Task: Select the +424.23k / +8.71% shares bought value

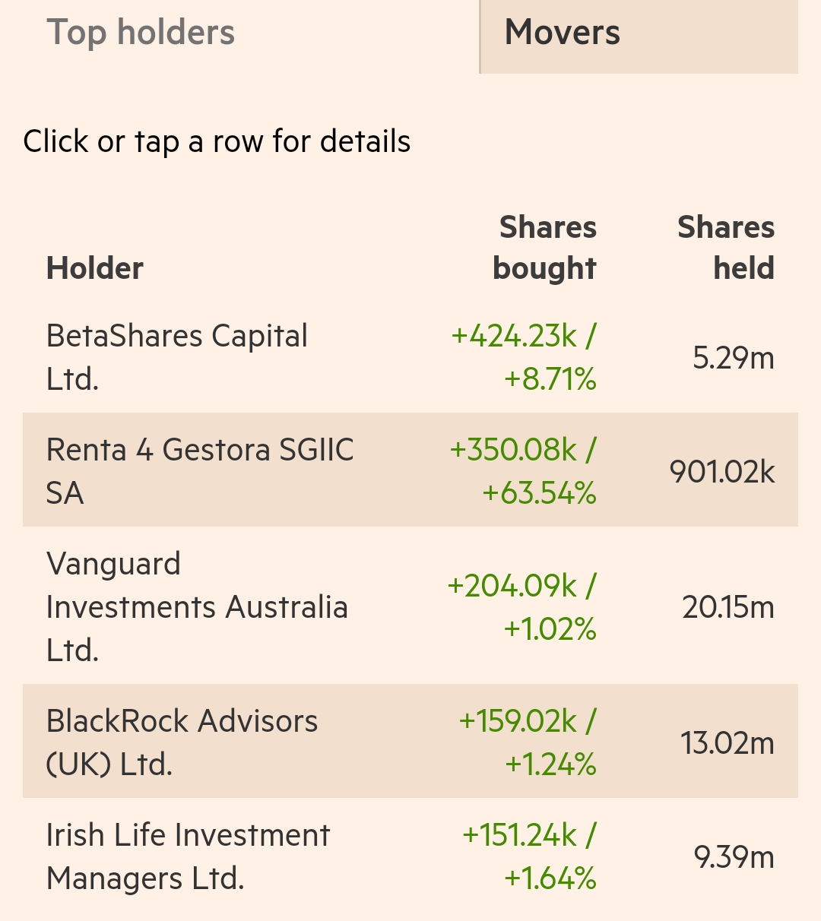Action: tap(524, 357)
